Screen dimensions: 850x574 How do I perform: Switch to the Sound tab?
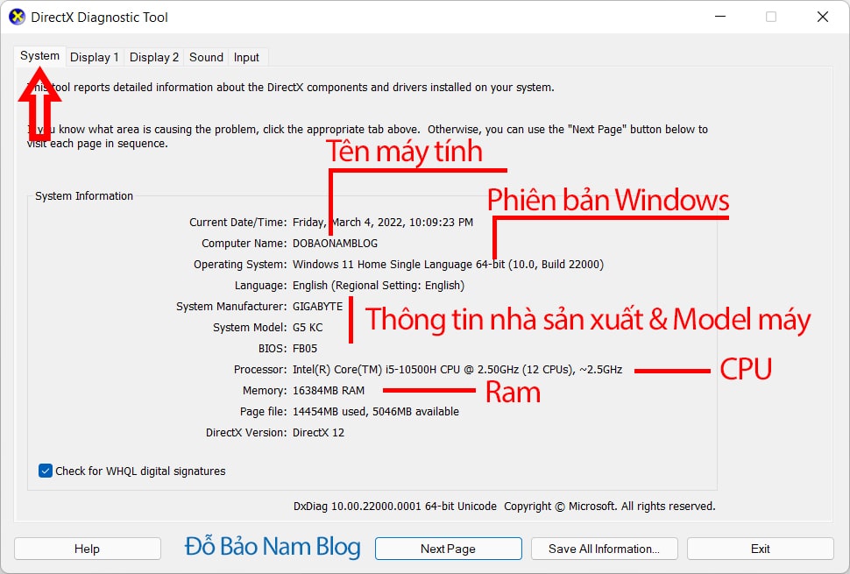[x=206, y=57]
